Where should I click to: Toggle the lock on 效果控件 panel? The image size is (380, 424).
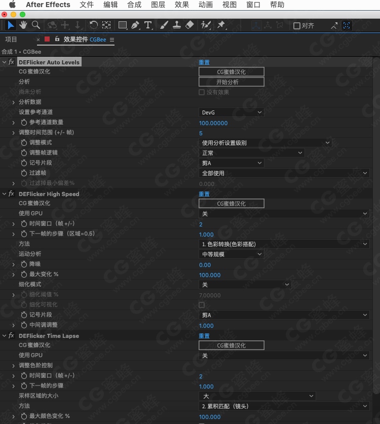click(x=57, y=39)
